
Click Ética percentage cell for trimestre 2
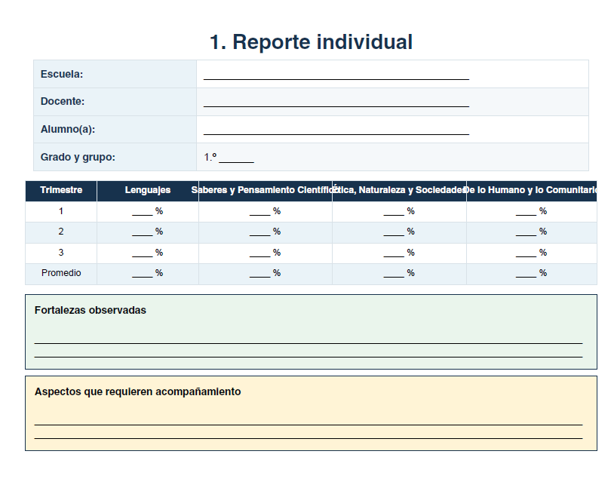[x=399, y=232]
